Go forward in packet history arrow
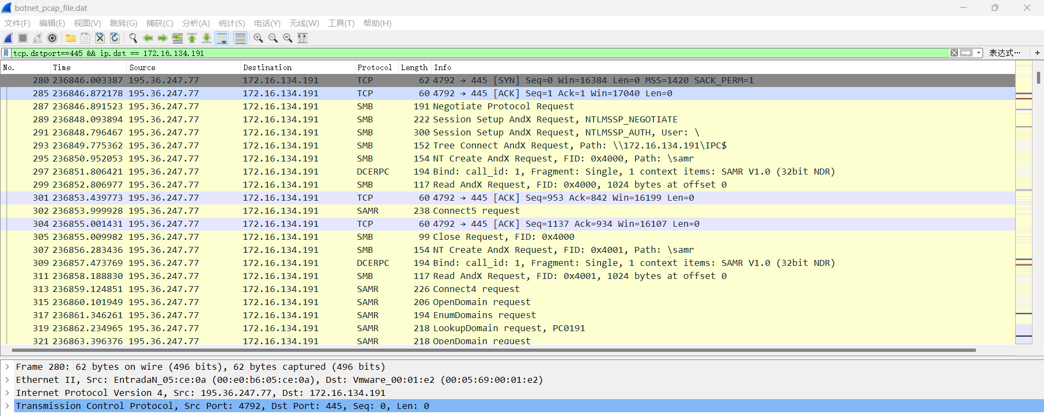Viewport: 1044px width, 416px height. [163, 38]
